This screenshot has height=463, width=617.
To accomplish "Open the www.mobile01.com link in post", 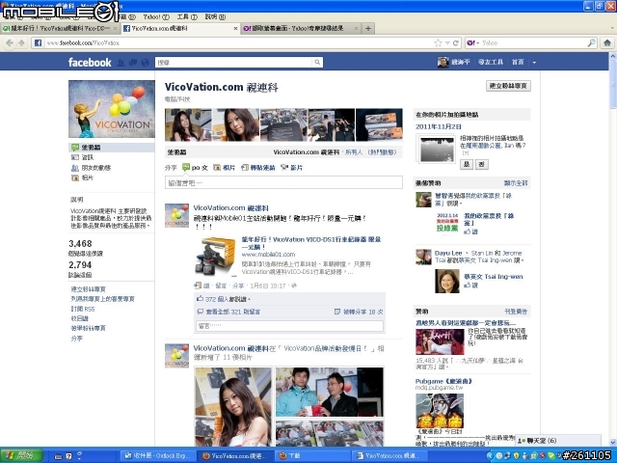I will 268,255.
